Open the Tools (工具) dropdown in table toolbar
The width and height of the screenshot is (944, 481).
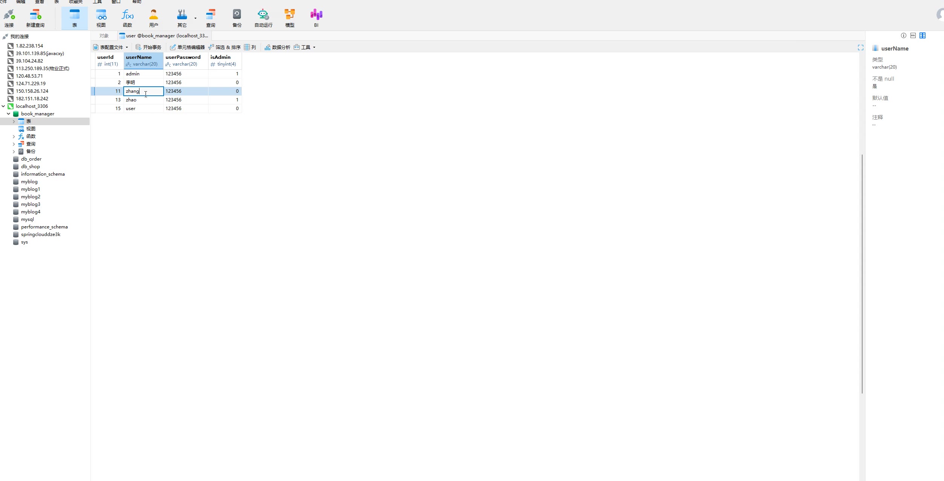(304, 47)
